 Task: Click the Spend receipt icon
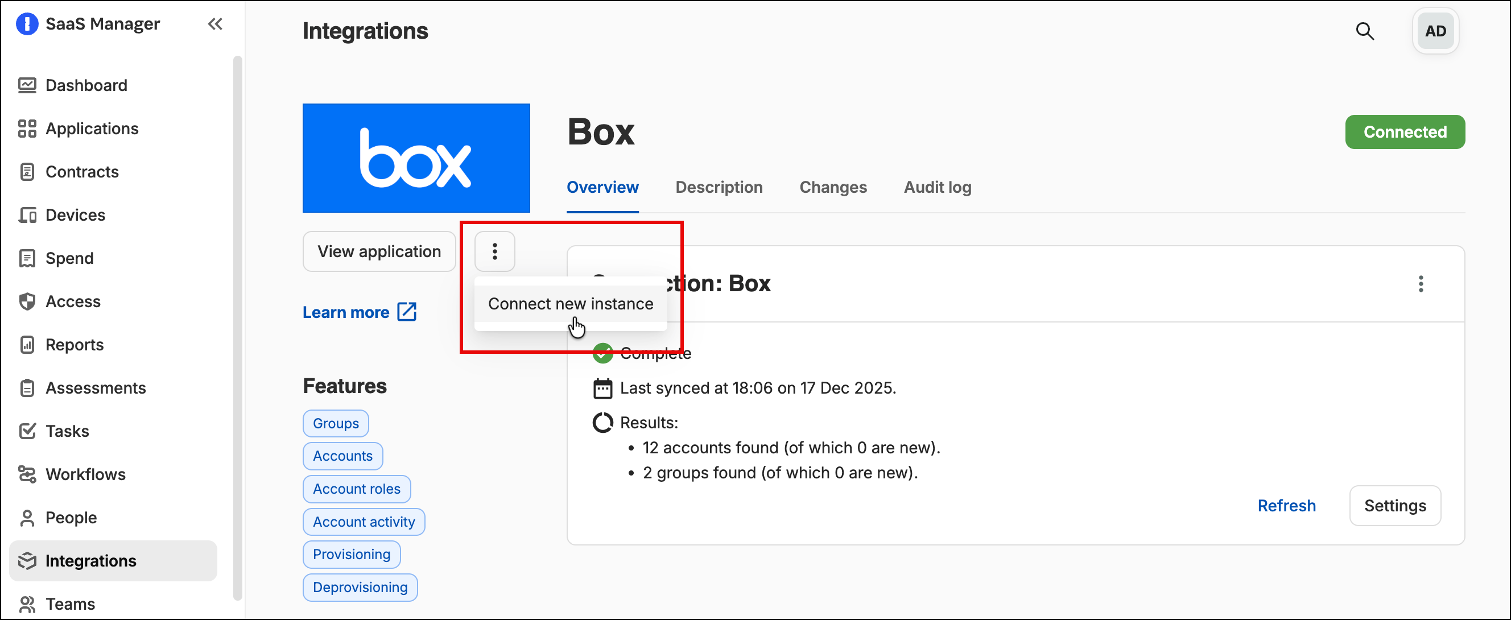(x=27, y=258)
